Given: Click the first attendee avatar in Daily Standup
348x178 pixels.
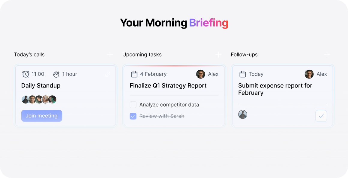Looking at the screenshot, I should pos(25,100).
